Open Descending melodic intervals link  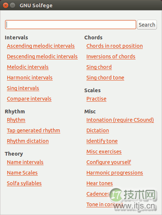[42, 56]
